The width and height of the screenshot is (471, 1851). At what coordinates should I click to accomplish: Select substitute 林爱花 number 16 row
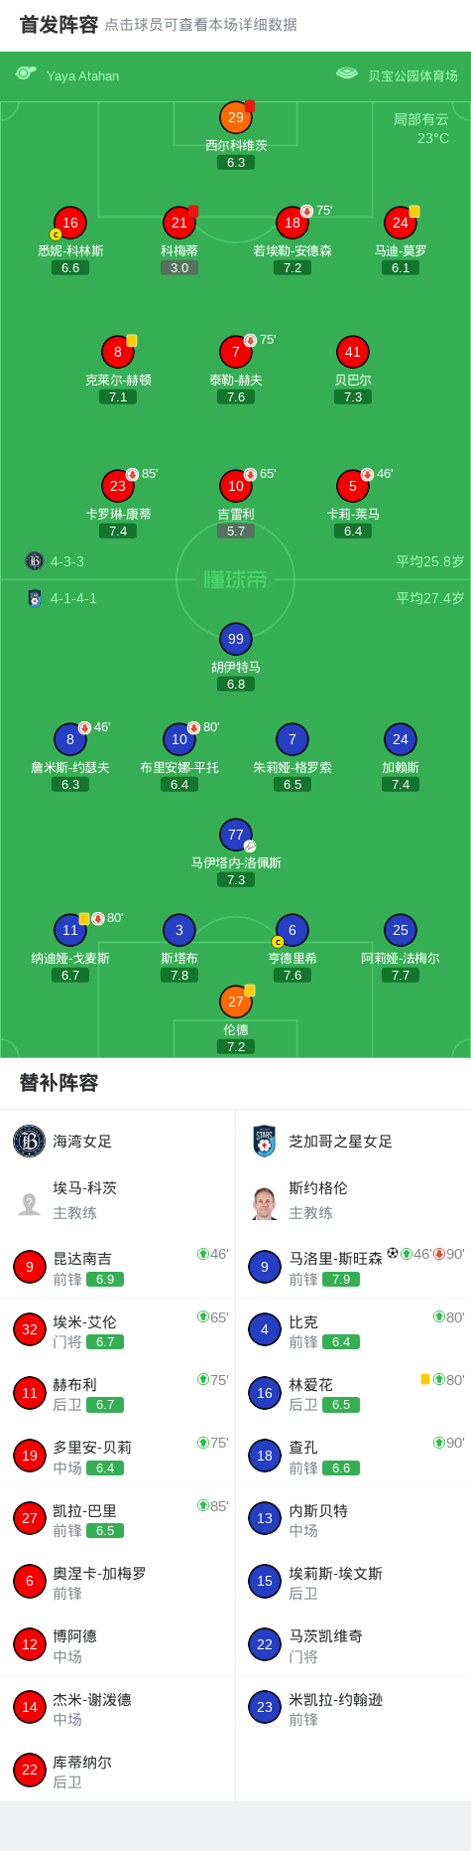coord(353,1393)
